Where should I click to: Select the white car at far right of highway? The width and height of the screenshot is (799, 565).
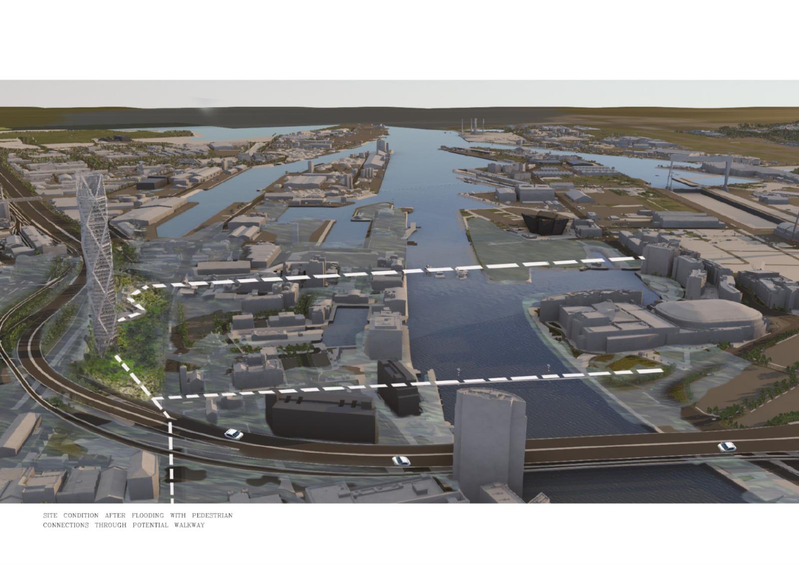pos(727,446)
